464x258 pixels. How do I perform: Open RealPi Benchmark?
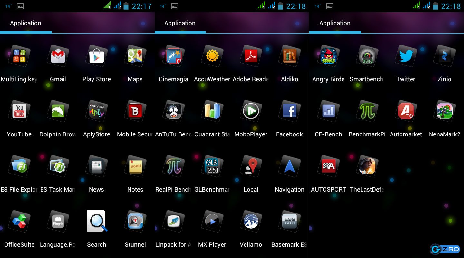pos(174,166)
